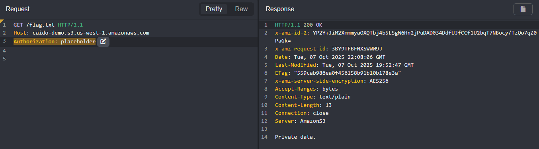The width and height of the screenshot is (539, 149).
Task: Click the ETag hash value
Action: tap(347, 73)
